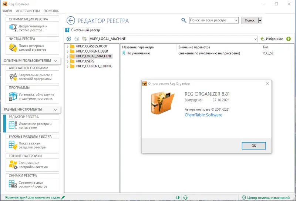The image size is (296, 201).
Task: Select the HKEY_CURRENT_CONFIG key
Action: click(x=94, y=66)
